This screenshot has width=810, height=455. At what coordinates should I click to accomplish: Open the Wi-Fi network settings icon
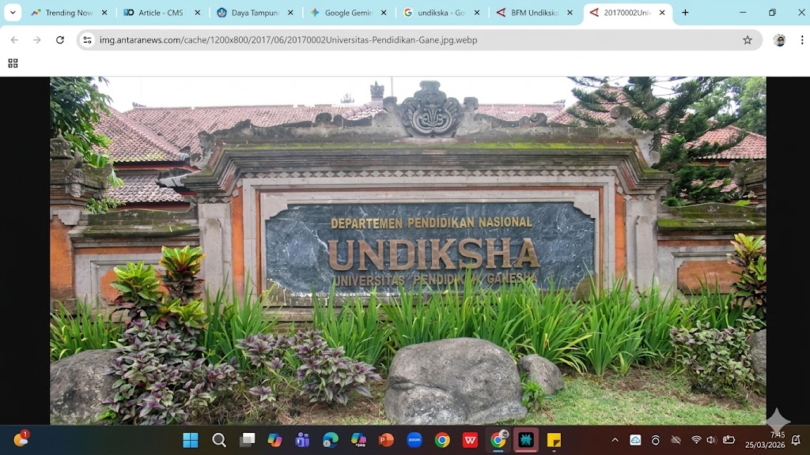[x=696, y=440]
